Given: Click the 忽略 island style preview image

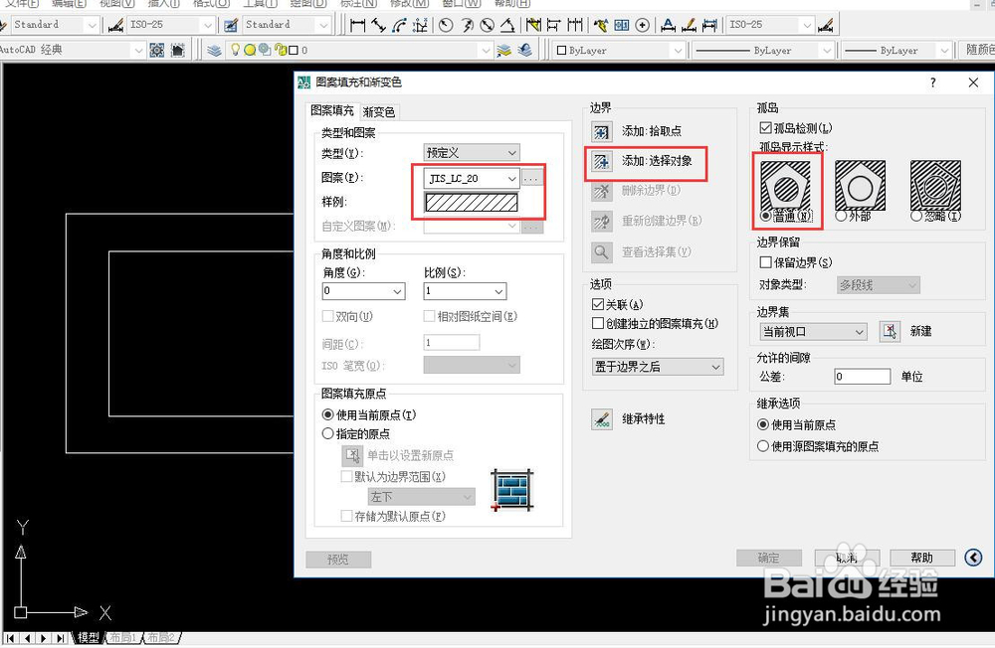Looking at the screenshot, I should (935, 185).
